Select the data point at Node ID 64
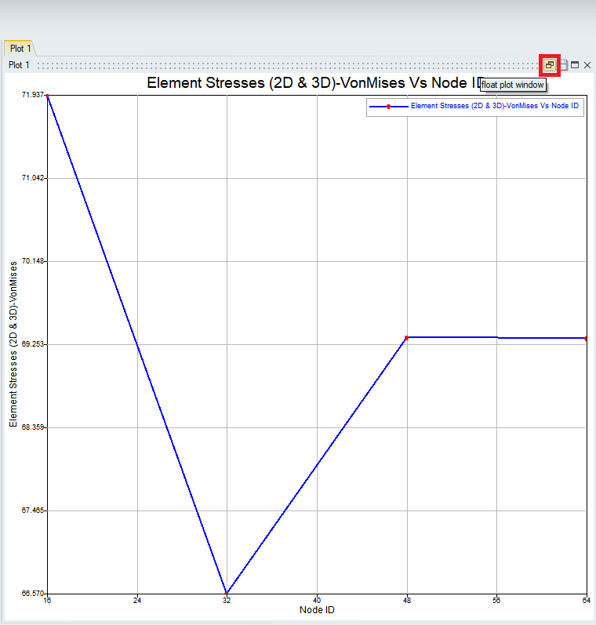 click(586, 338)
